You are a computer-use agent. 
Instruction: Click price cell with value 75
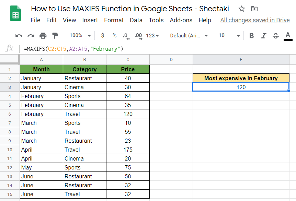click(128, 167)
